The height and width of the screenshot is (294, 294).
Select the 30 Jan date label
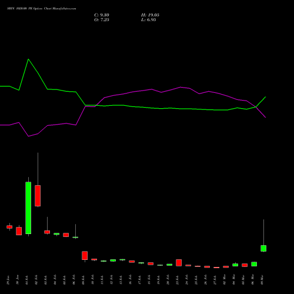click(x=18, y=280)
